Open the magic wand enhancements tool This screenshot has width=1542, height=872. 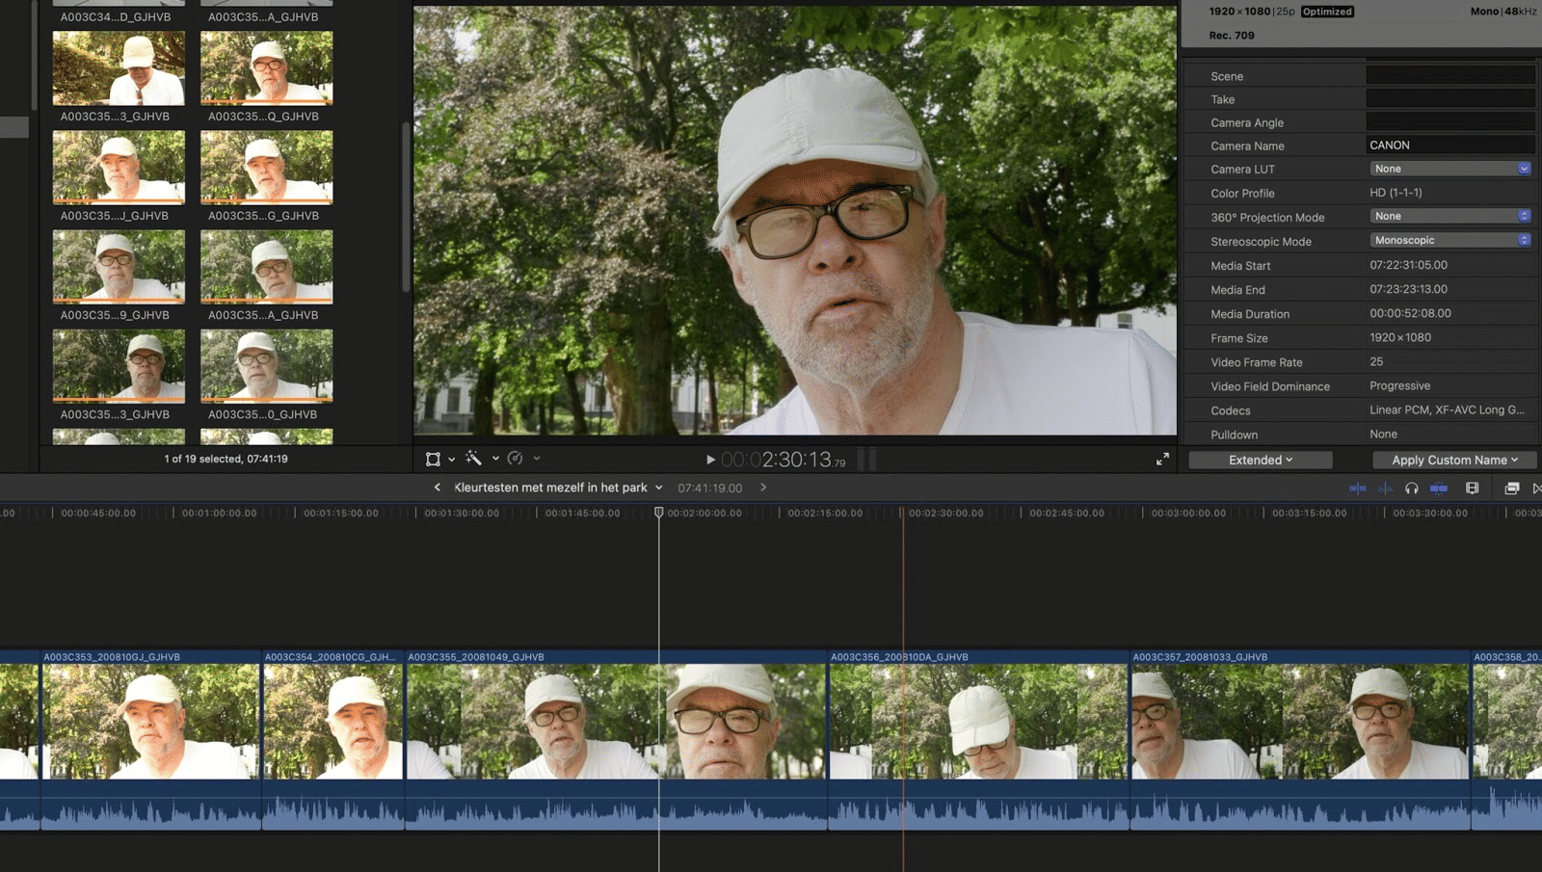point(473,459)
